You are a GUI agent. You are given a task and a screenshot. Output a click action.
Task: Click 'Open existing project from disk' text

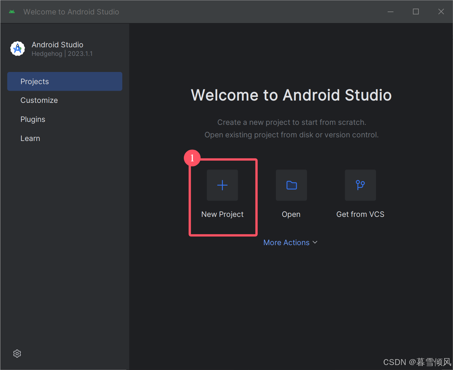[x=292, y=135]
